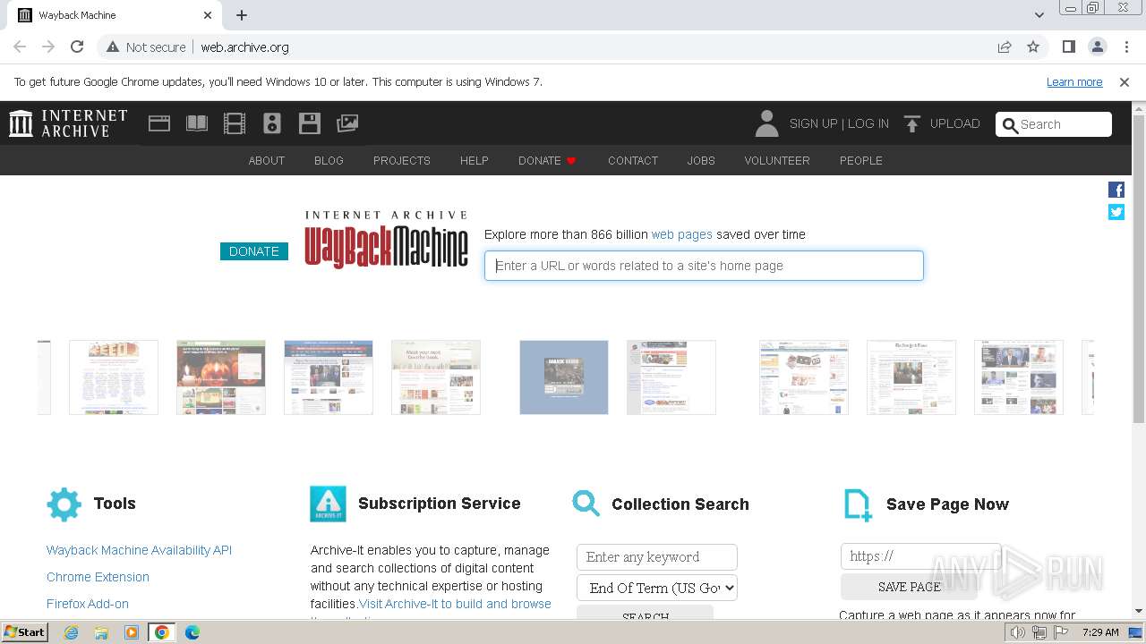Open the Chrome three-dot menu
Viewport: 1146px width, 644px height.
coord(1126,47)
